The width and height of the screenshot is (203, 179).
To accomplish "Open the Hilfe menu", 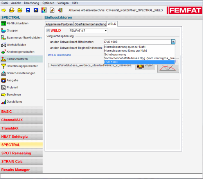I will 75,3.
